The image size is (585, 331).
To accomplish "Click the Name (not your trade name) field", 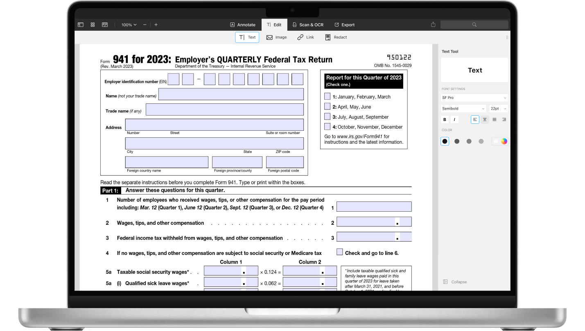I will (231, 94).
